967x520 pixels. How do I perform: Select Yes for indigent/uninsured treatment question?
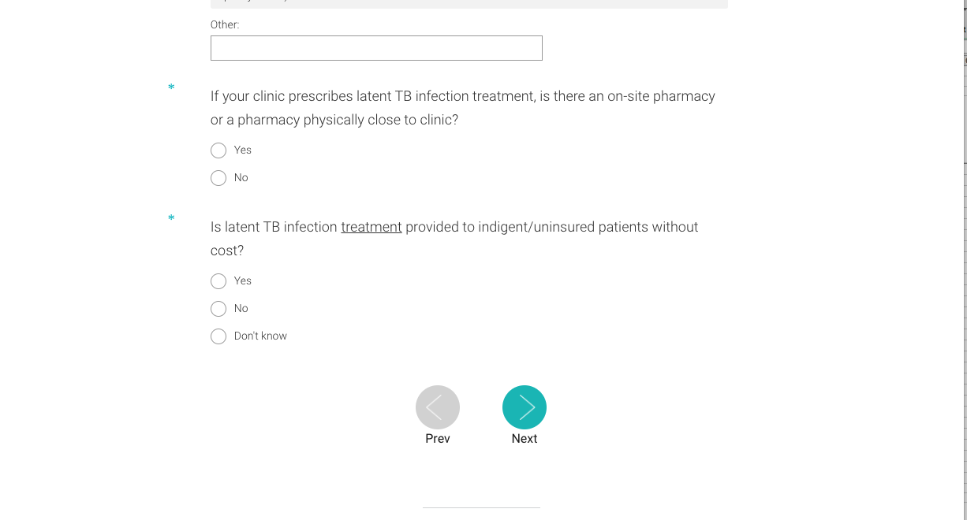(218, 281)
